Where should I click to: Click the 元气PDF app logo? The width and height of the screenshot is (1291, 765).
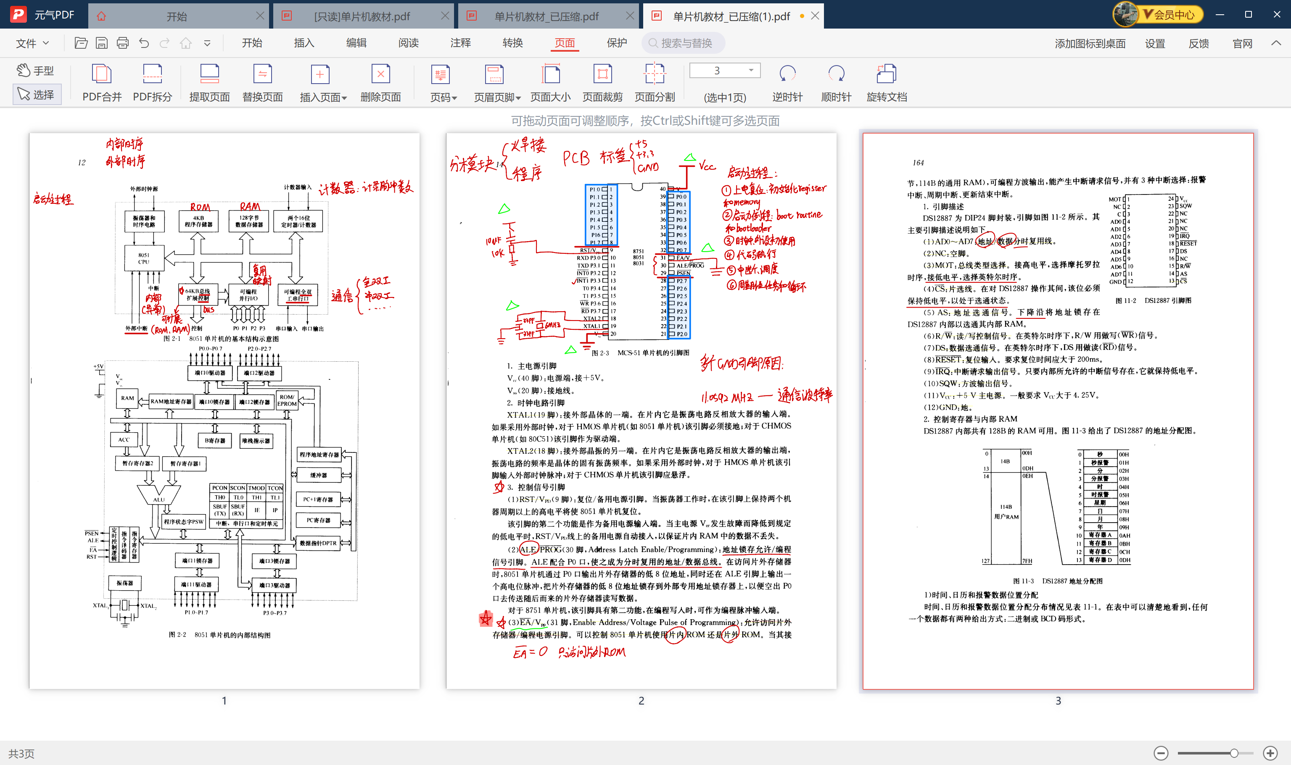pos(19,14)
